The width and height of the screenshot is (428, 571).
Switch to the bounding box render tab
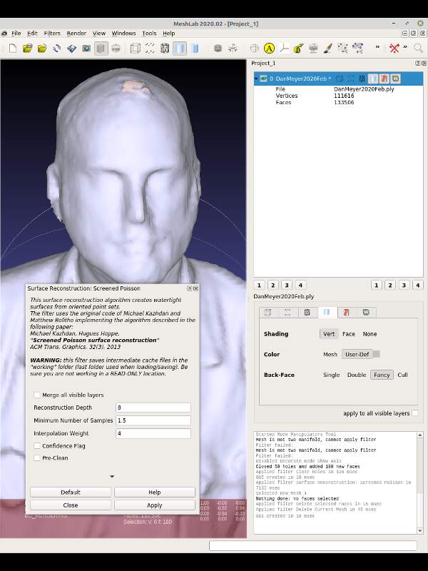tap(268, 313)
